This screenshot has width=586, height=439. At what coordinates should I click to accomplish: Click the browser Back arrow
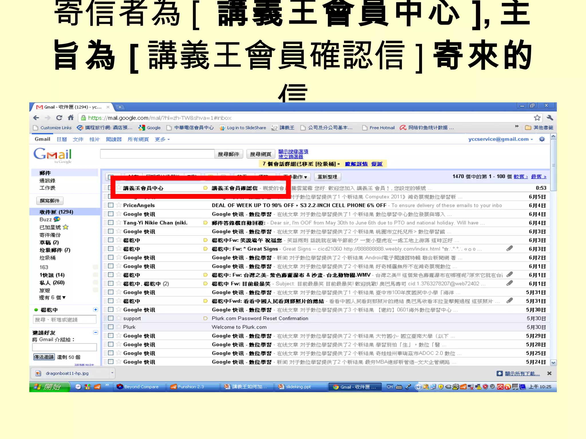click(x=36, y=118)
